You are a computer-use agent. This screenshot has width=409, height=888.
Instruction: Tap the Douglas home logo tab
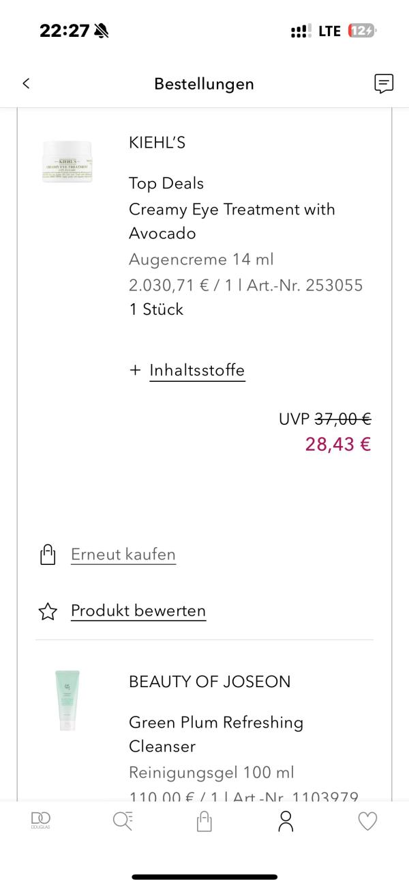tap(41, 820)
